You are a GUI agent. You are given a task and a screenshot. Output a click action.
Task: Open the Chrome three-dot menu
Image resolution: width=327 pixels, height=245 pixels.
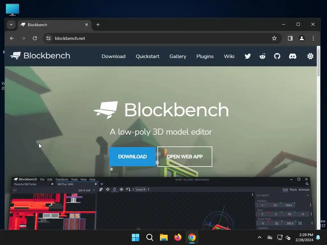click(x=313, y=38)
